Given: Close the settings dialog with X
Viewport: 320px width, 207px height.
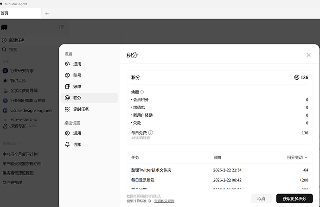Looking at the screenshot, I should point(308,55).
